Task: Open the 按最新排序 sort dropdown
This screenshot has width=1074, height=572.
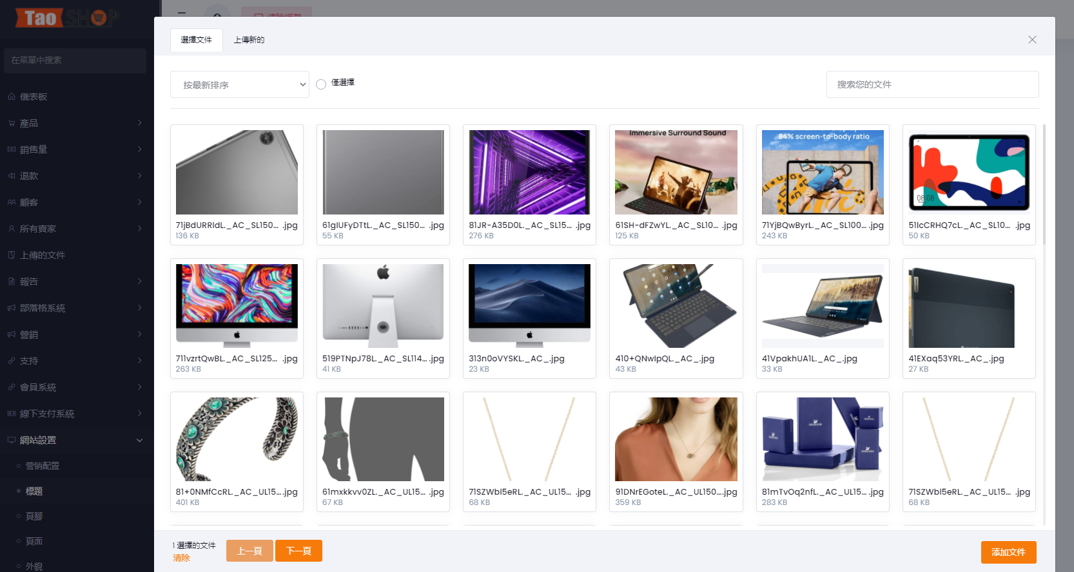Action: (x=240, y=84)
